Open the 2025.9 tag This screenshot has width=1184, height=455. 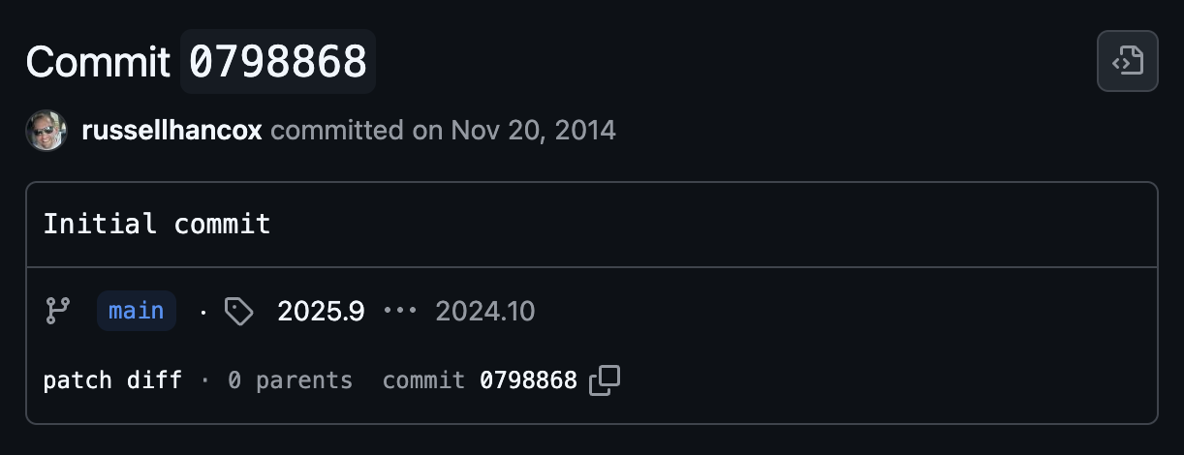tap(321, 311)
